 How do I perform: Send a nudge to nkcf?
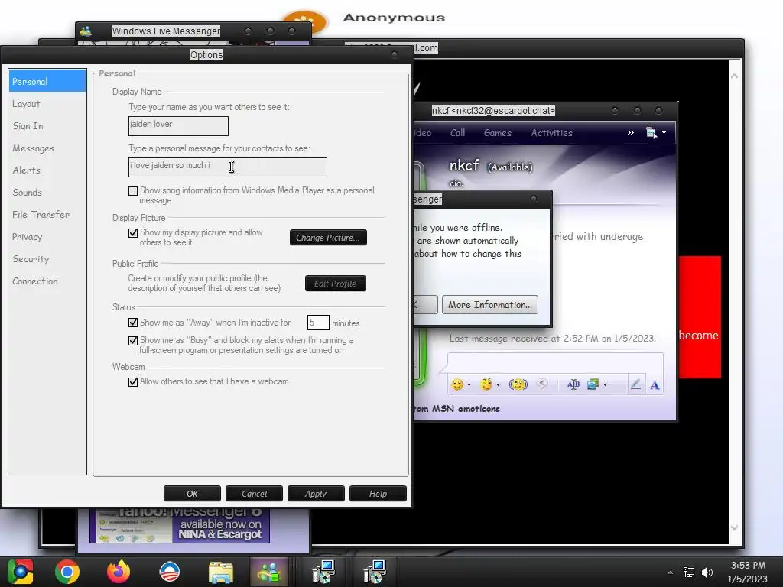(x=518, y=384)
